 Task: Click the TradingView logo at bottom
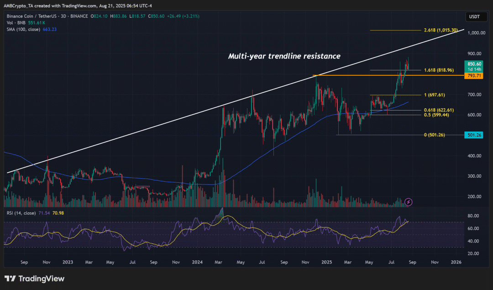coord(34,279)
